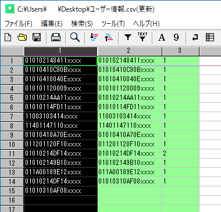Save the file using the floppy icon

[x=37, y=37]
